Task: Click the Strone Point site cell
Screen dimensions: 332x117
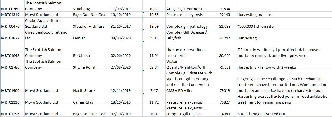Action: click(84, 67)
